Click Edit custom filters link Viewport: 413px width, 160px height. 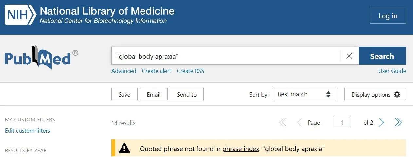coord(28,131)
